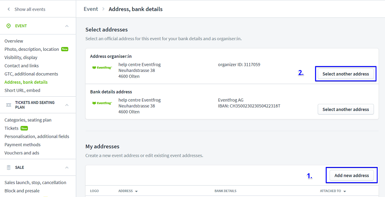Image resolution: width=385 pixels, height=197 pixels.
Task: Click Add new address button
Action: pos(351,175)
